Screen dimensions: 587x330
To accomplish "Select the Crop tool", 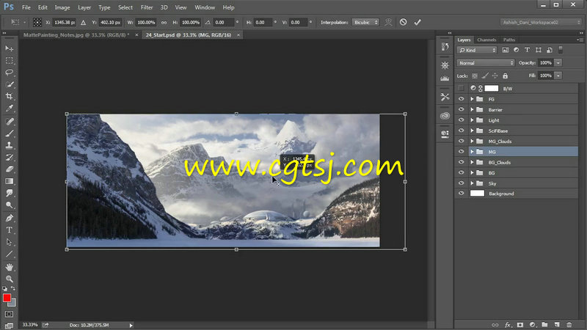I will point(10,97).
